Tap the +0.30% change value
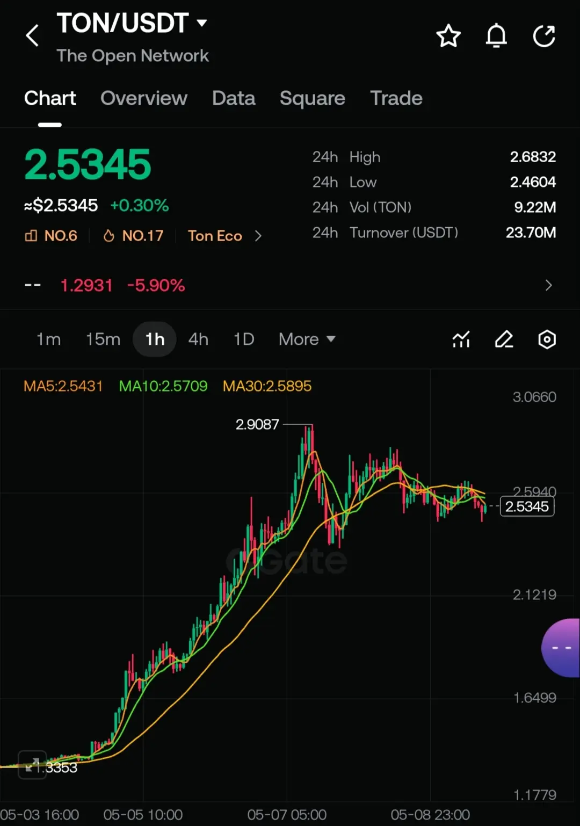This screenshot has height=826, width=580. (x=140, y=205)
